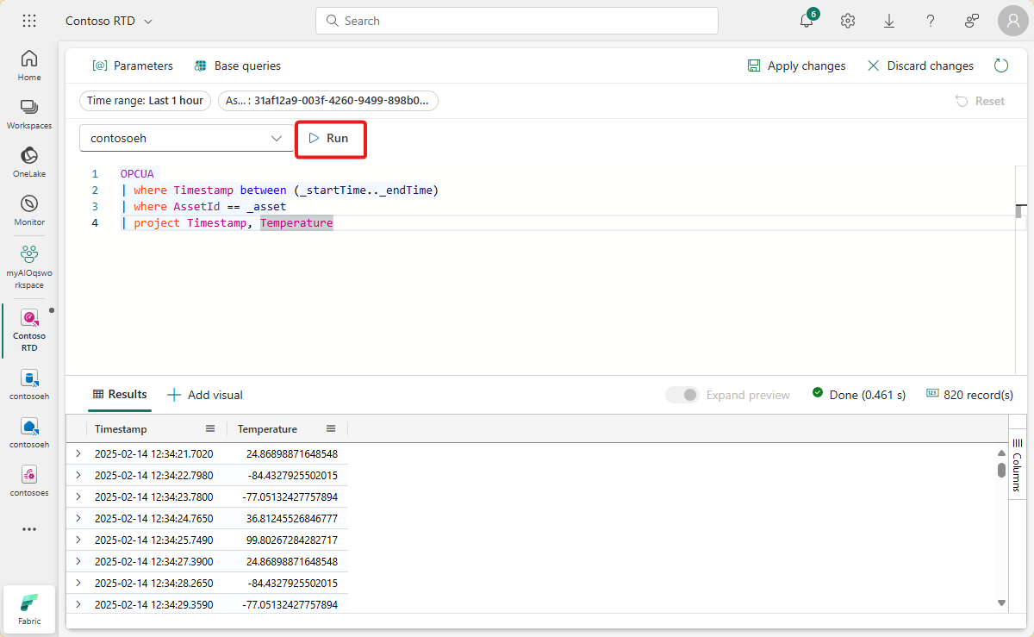1034x637 pixels.
Task: Run the OPCUA query
Action: (x=331, y=137)
